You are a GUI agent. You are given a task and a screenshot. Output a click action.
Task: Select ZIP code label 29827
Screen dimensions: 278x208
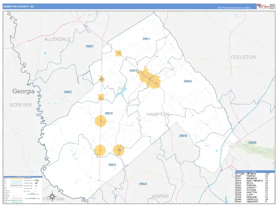point(89,46)
